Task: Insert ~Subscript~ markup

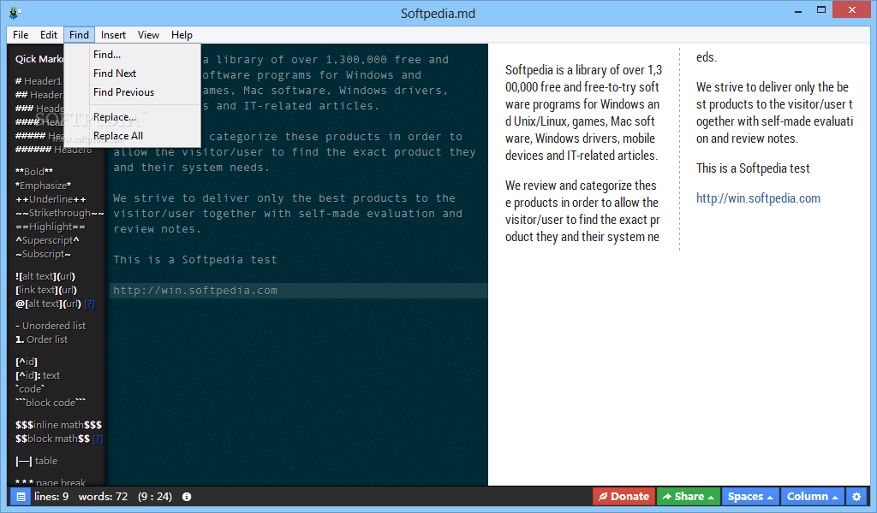Action: point(43,255)
